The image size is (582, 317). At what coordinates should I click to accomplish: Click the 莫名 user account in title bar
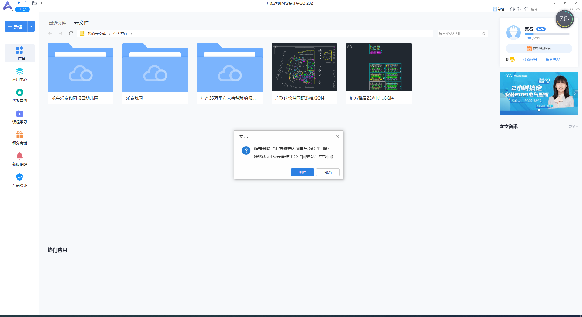point(499,9)
